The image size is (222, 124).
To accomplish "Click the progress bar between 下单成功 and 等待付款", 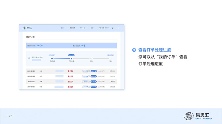I will coord(62,58).
